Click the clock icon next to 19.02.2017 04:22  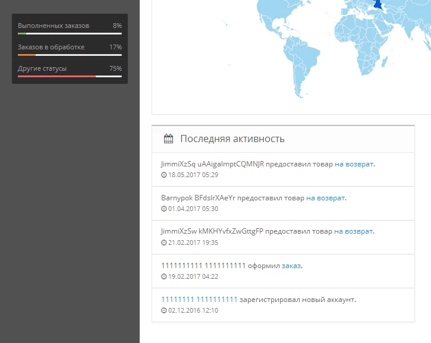click(164, 276)
